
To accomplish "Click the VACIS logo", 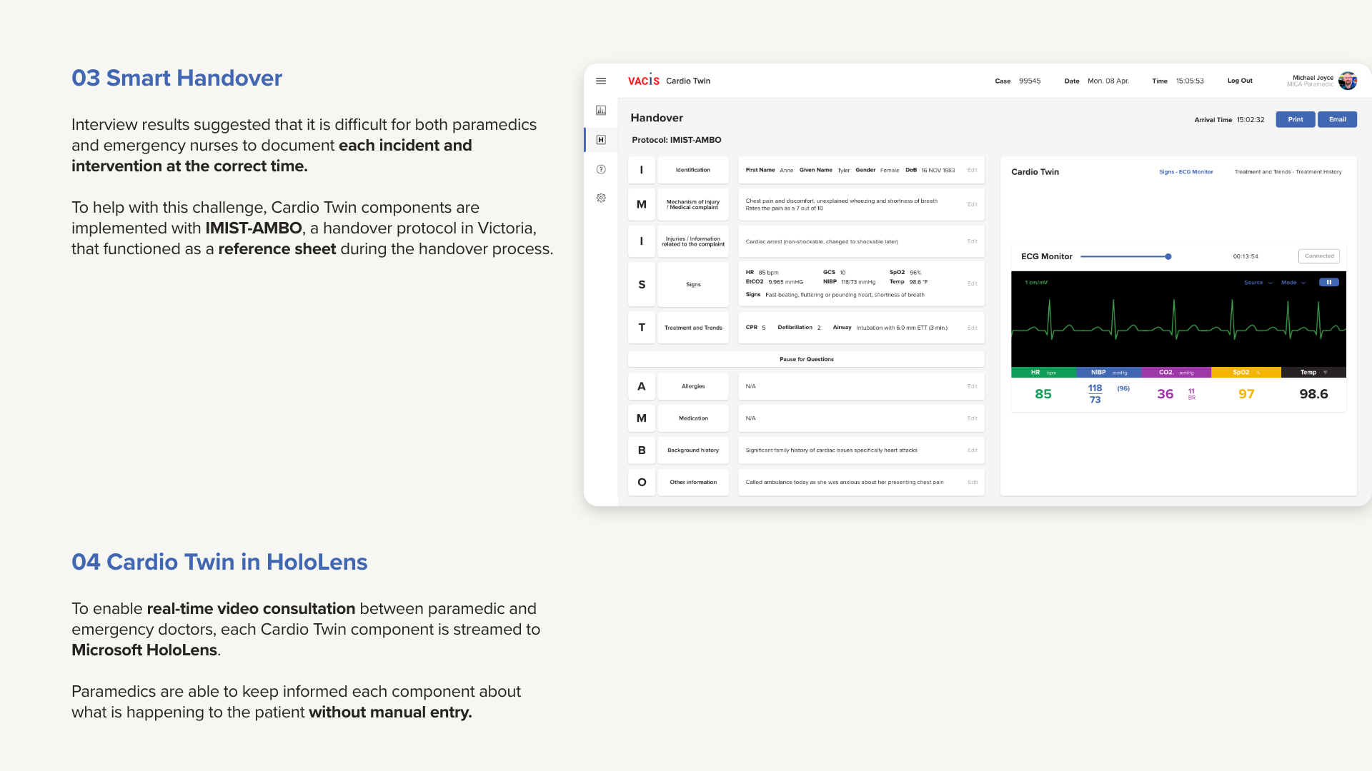I will 643,81.
